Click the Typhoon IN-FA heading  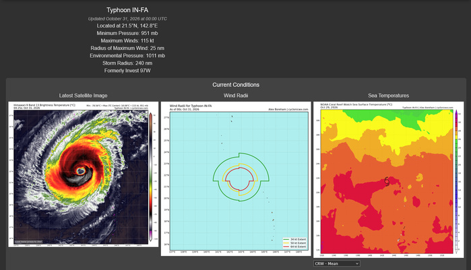click(127, 10)
